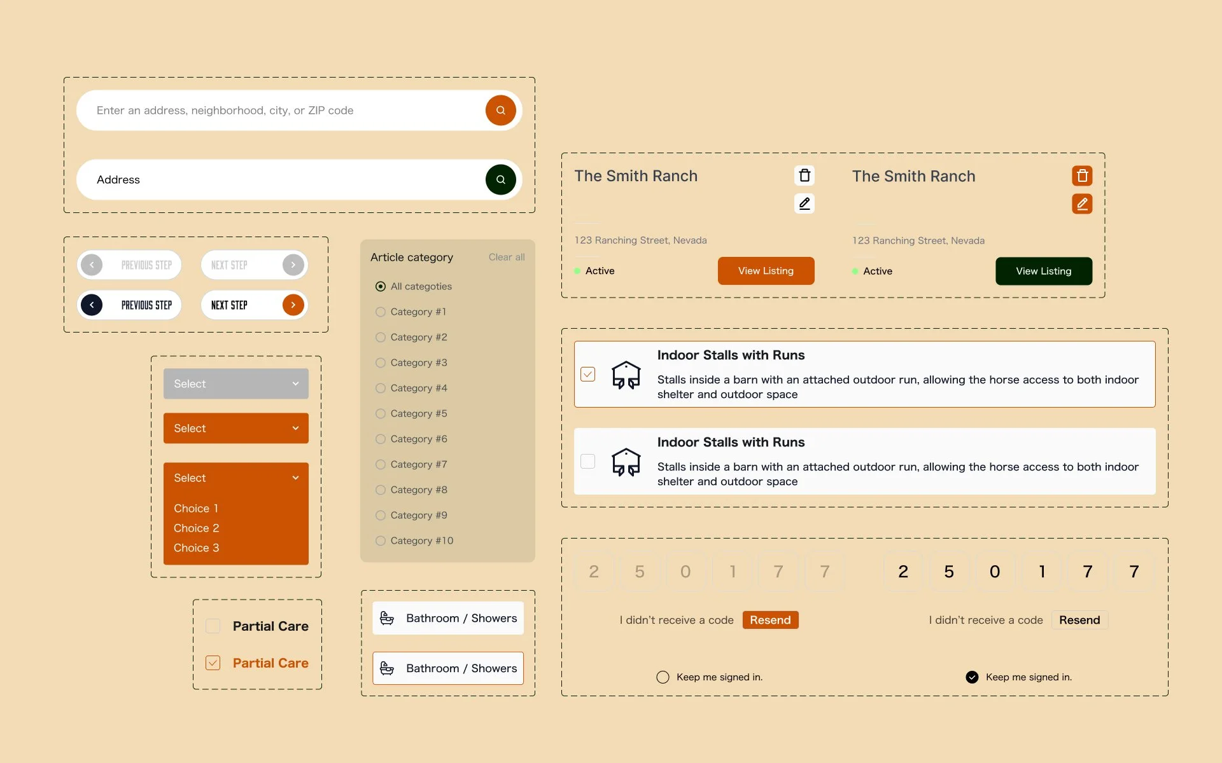Click the gray right arrow on disabled Next Step
The image size is (1222, 763).
(x=293, y=265)
